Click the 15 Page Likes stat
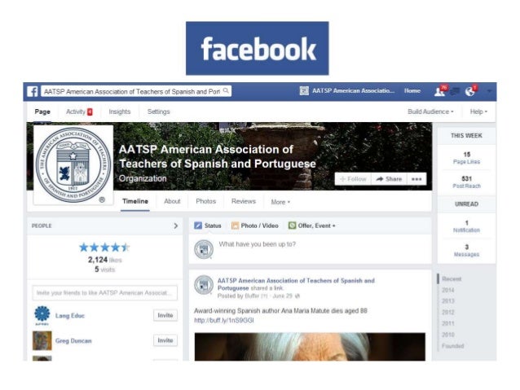The height and width of the screenshot is (390, 520). pos(466,158)
